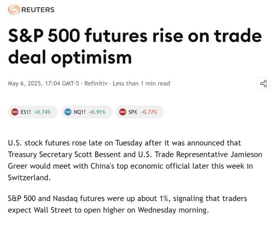Click the +0.74% change value
The width and height of the screenshot is (275, 228).
42,112
